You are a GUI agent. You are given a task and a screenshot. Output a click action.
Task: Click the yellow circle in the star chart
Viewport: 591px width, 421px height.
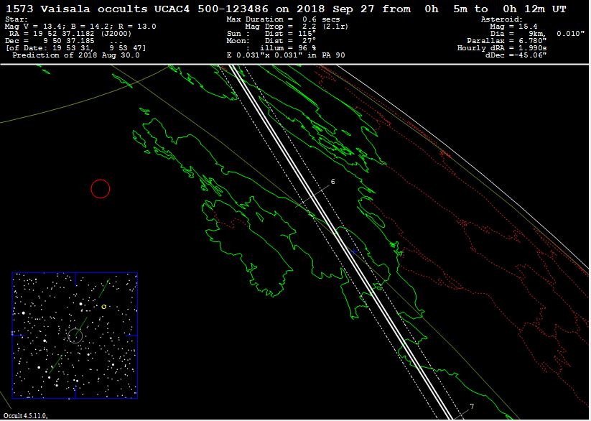coord(104,307)
